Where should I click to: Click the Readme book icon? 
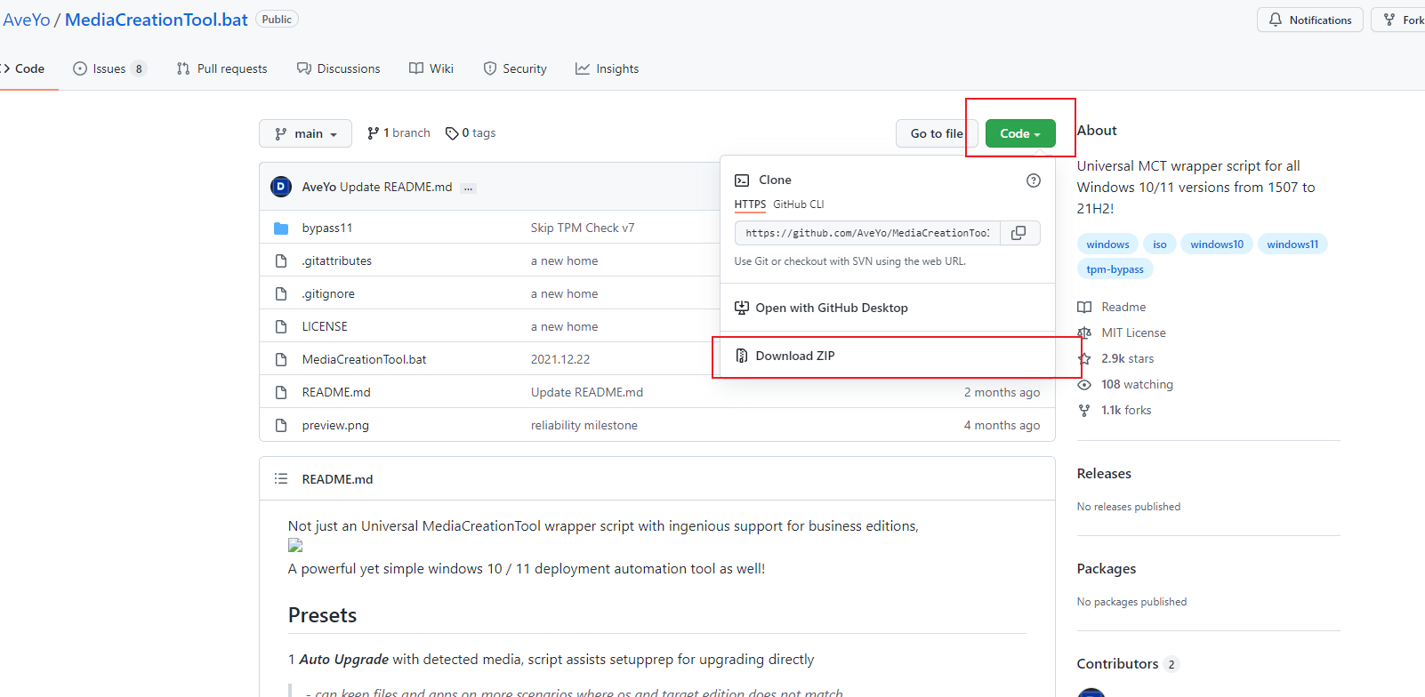(x=1084, y=308)
